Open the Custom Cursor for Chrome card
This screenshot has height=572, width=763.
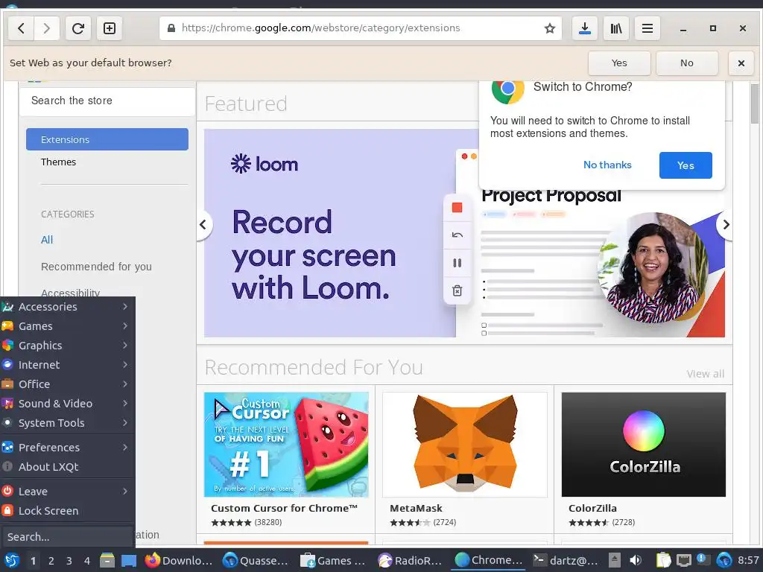pos(286,460)
